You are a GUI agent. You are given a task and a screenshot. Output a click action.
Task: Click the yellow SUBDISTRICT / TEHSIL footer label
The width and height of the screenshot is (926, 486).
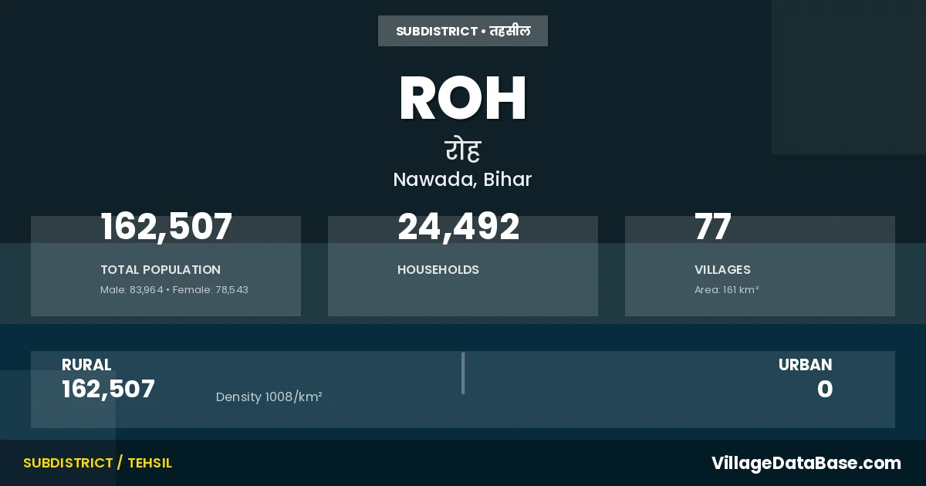[x=97, y=463]
